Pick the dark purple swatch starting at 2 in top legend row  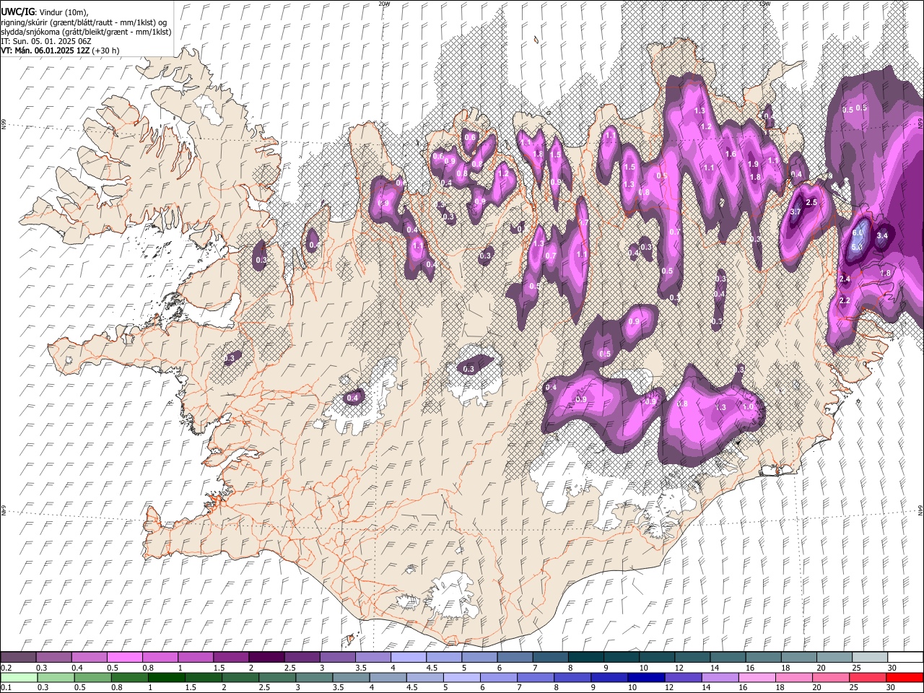tap(266, 657)
